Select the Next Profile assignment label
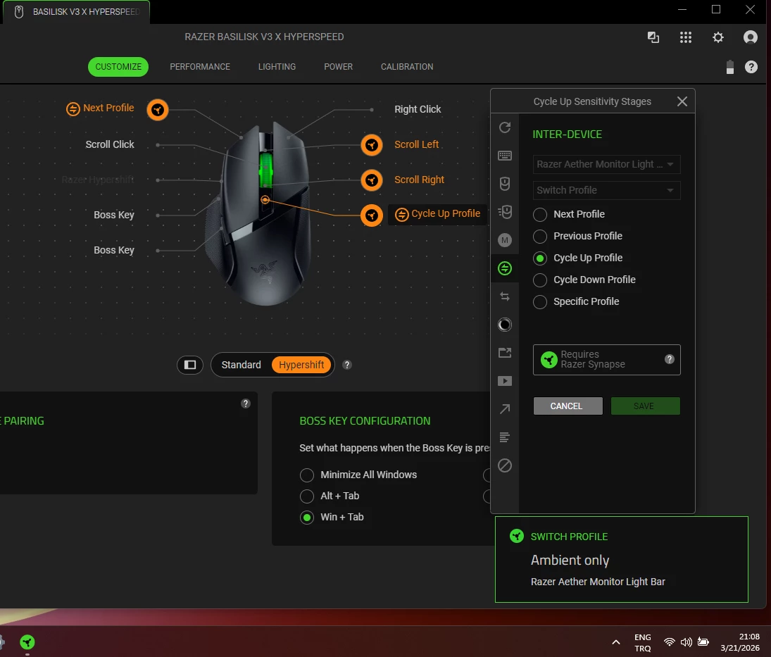Image resolution: width=771 pixels, height=657 pixels. tap(100, 108)
